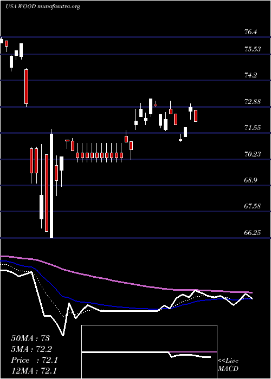Click the large red candle falling to 72.88

pyautogui.click(x=26, y=87)
